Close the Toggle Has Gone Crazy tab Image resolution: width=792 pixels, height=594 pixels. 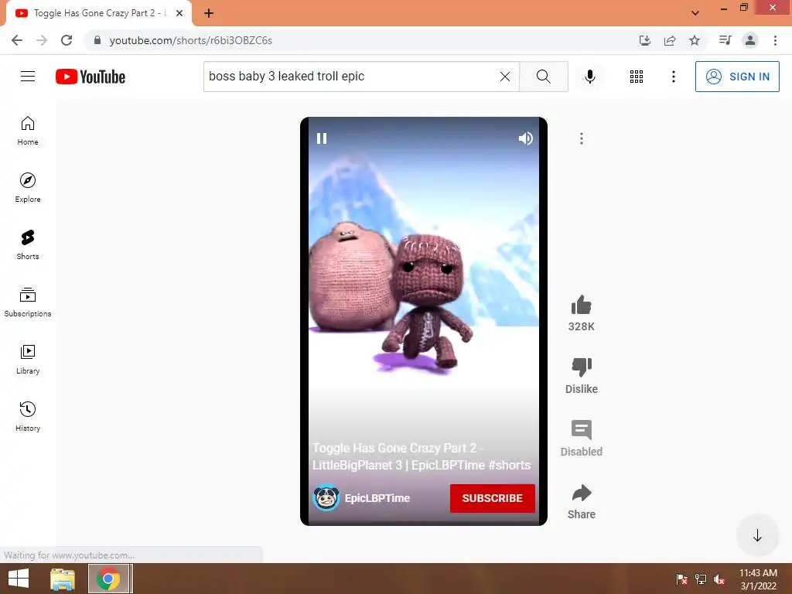[179, 13]
